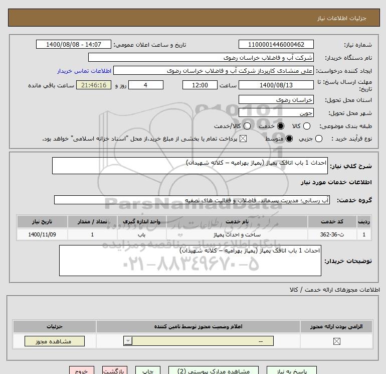Click the ردیف column header

(x=364, y=221)
